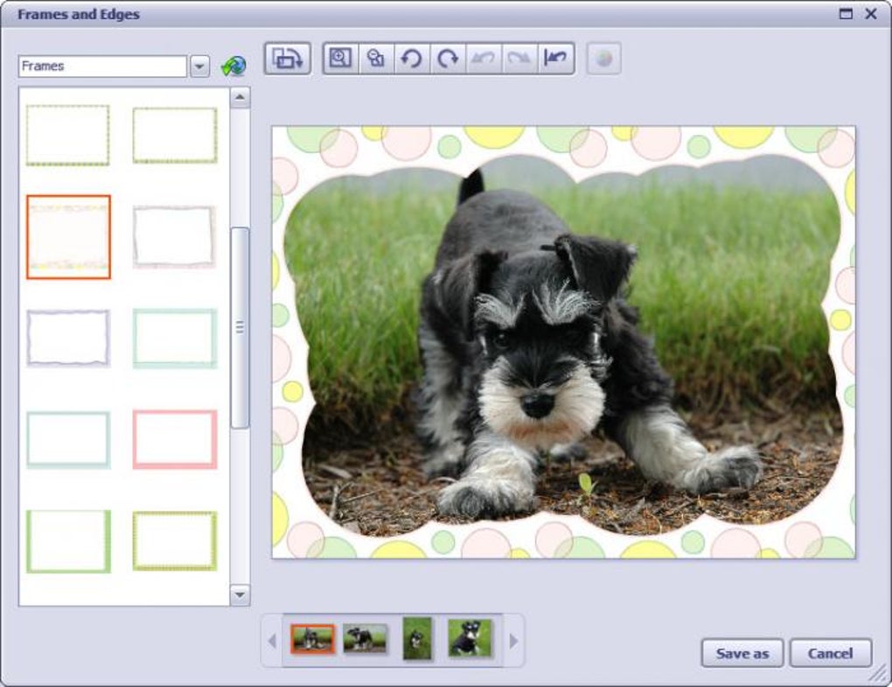Screen dimensions: 892x687
Task: Click the zoom in magnifier icon
Action: click(340, 58)
